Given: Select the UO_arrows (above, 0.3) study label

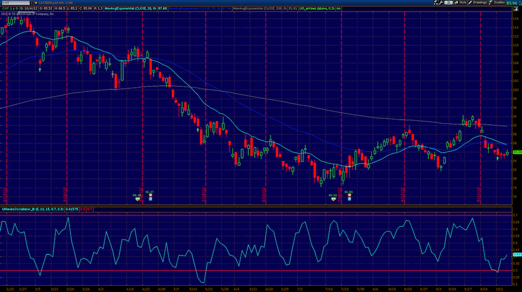Looking at the screenshot, I should pyautogui.click(x=317, y=8).
